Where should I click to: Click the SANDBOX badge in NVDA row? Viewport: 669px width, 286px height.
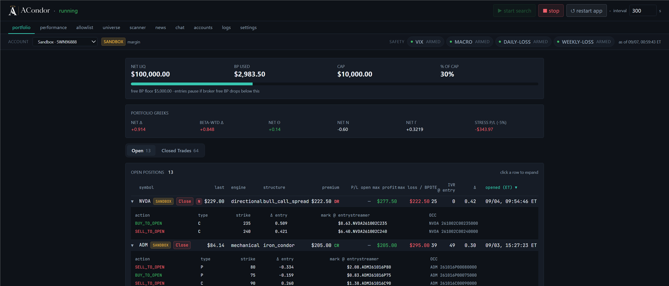pos(163,201)
